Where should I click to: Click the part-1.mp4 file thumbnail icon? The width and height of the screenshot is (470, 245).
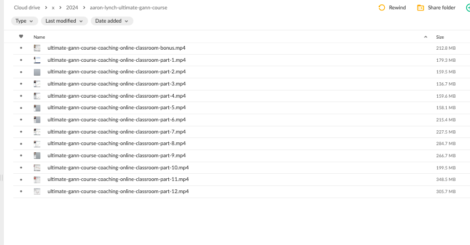point(37,60)
